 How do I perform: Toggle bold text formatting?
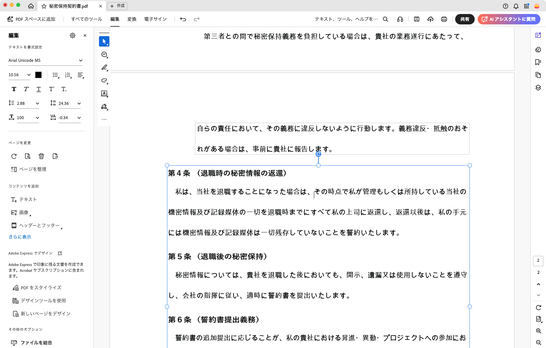click(14, 89)
